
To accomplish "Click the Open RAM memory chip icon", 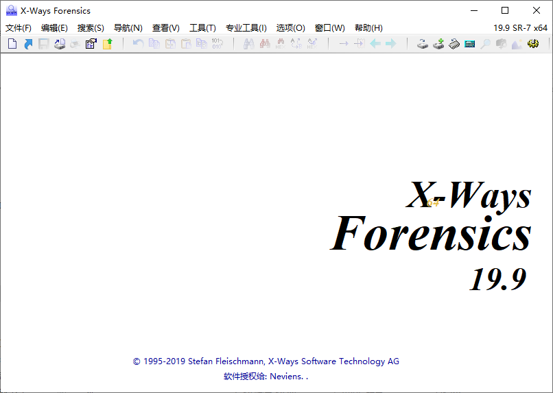I will coord(454,44).
